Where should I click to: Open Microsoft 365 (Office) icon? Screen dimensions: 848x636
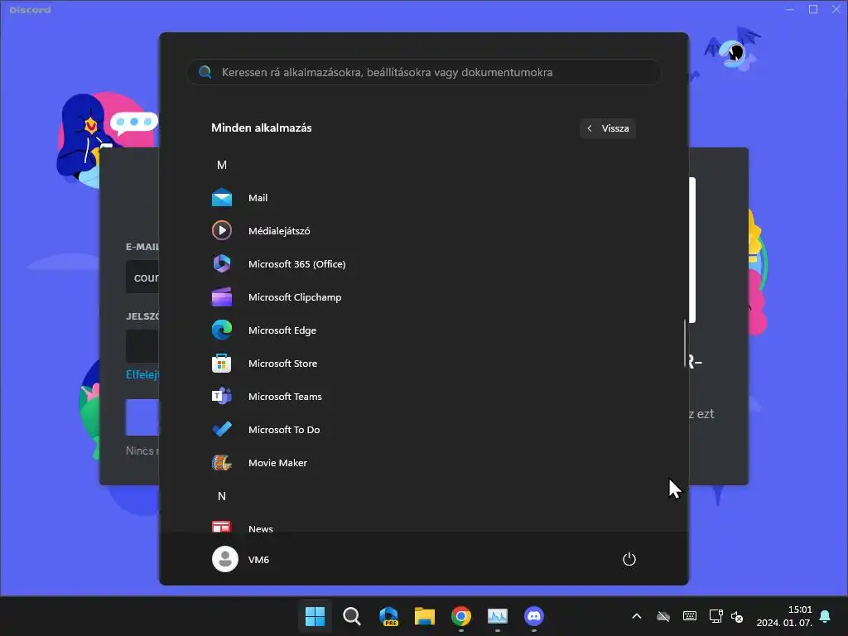[222, 264]
